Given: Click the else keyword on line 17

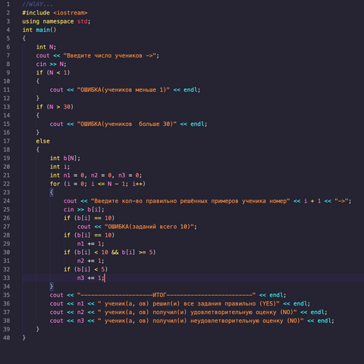Looking at the screenshot, I should click(42, 141).
